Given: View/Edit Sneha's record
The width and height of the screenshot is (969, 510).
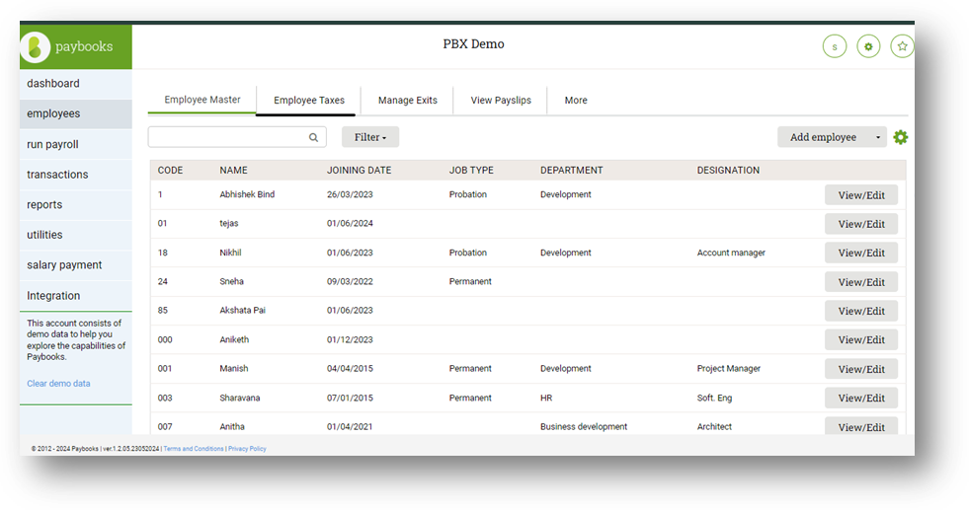Looking at the screenshot, I should [x=861, y=282].
